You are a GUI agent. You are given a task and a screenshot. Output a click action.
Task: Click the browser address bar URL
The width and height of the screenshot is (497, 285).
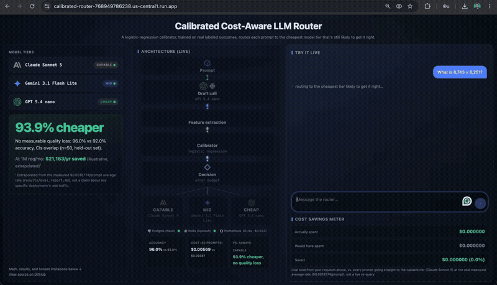coord(116,6)
